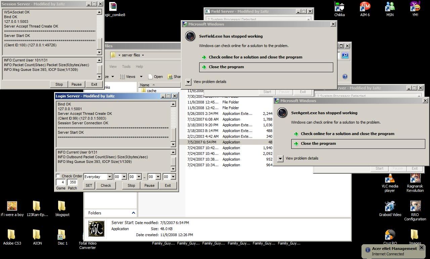Screen dimensions: 430x259
Task: Close the program for SvrField.exe
Action: coord(226,67)
